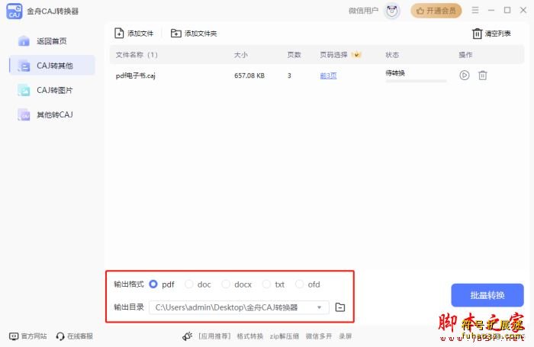Screen dimensions: 534x347
Task: Open 返回首页 in the sidebar
Action: (51, 41)
